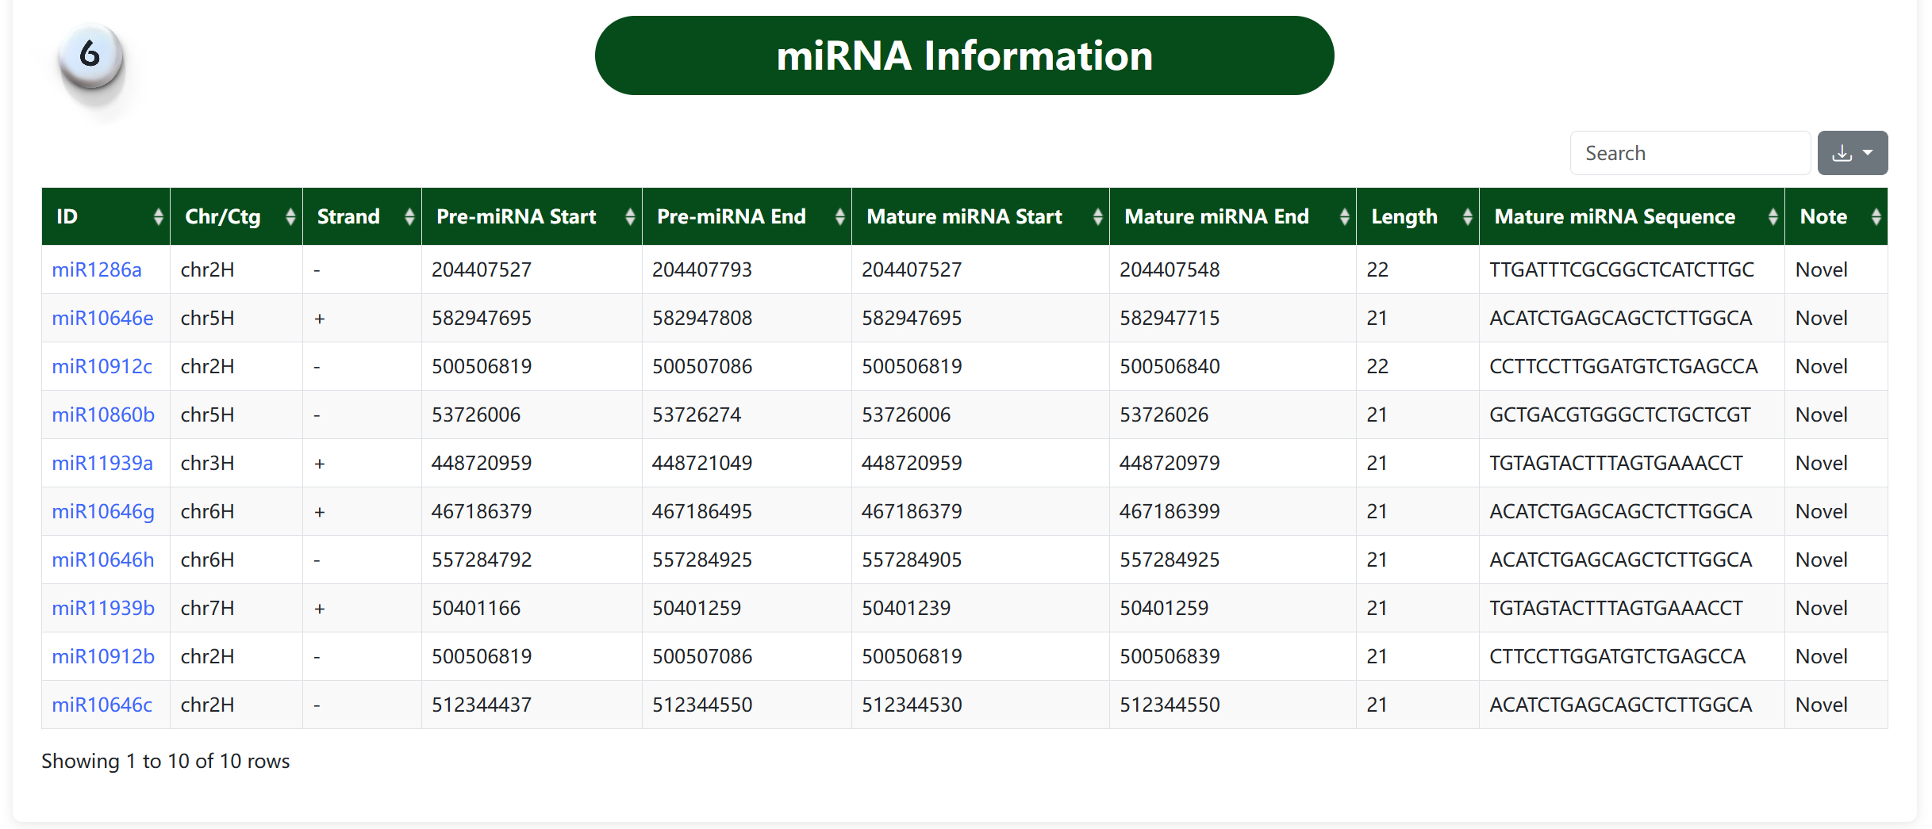
Task: Click the number 6 section badge
Action: [x=90, y=55]
